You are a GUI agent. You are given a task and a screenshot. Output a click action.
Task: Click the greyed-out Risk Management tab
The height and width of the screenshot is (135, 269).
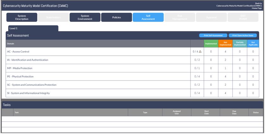click(180, 17)
